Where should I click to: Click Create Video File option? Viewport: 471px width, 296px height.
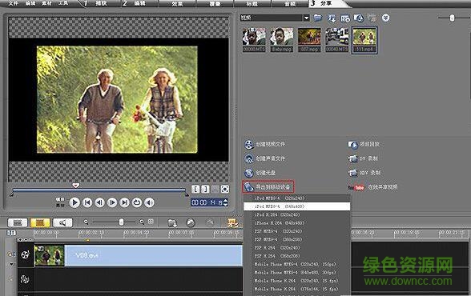264,144
